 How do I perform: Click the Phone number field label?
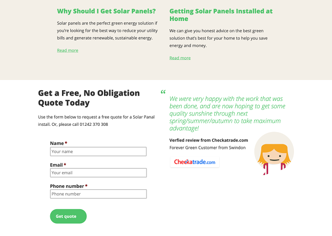[x=67, y=186]
